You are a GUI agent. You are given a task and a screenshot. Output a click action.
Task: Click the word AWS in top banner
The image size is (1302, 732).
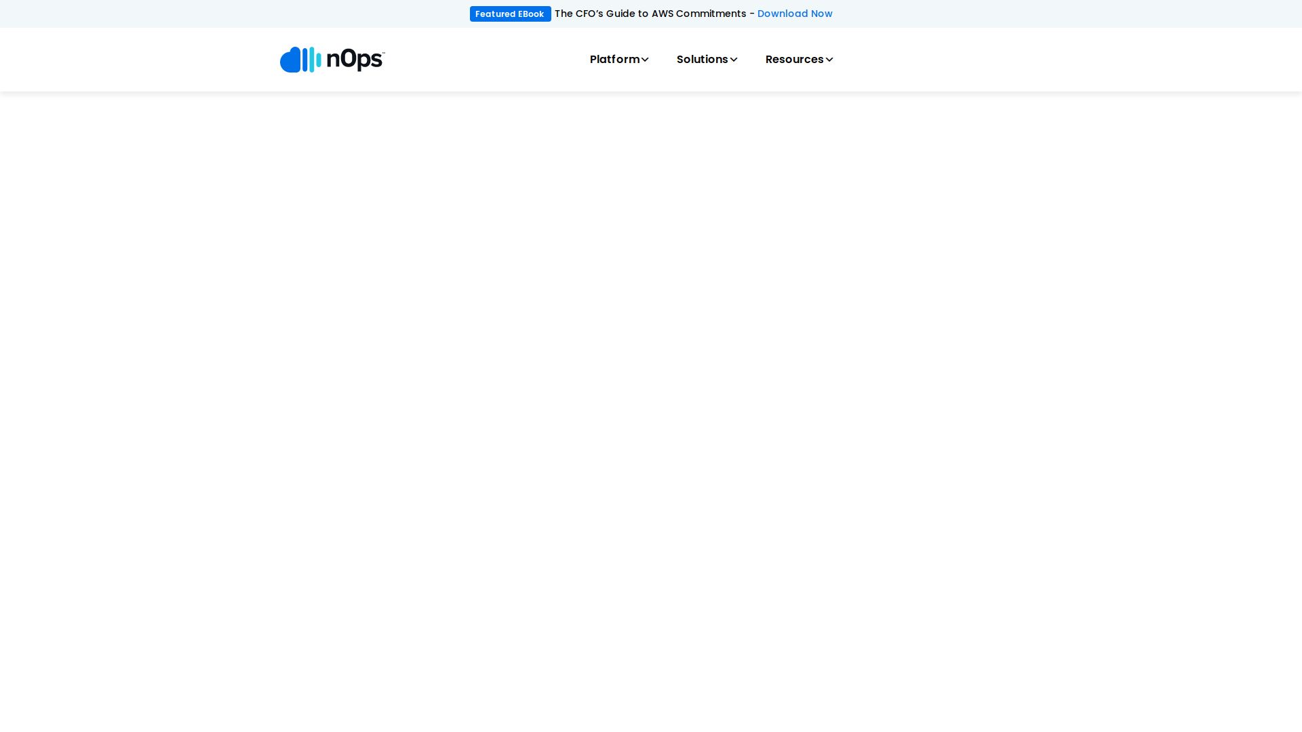coord(662,14)
